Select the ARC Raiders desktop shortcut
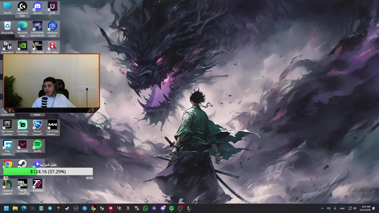This screenshot has width=379, height=213. pyautogui.click(x=37, y=47)
